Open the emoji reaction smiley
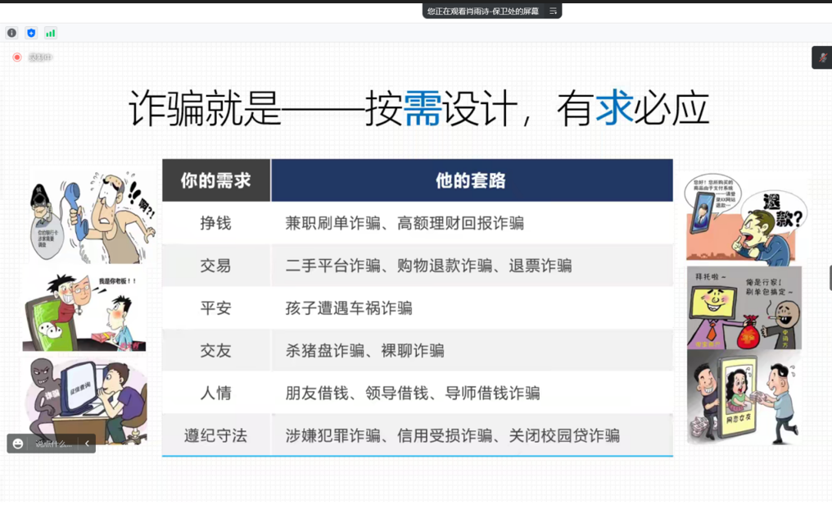The width and height of the screenshot is (832, 505). coord(18,444)
